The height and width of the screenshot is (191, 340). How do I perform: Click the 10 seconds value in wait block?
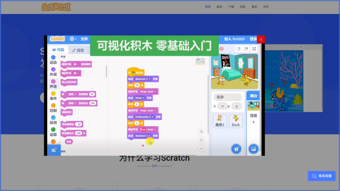tap(137, 85)
